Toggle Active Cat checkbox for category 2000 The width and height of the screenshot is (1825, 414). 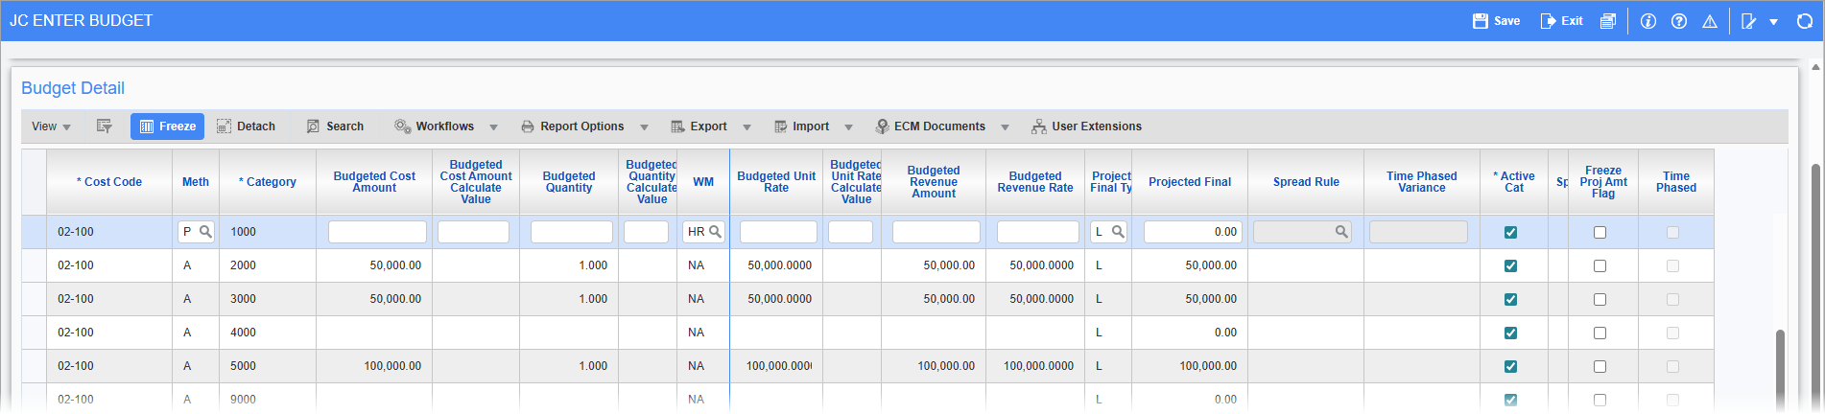pos(1511,266)
